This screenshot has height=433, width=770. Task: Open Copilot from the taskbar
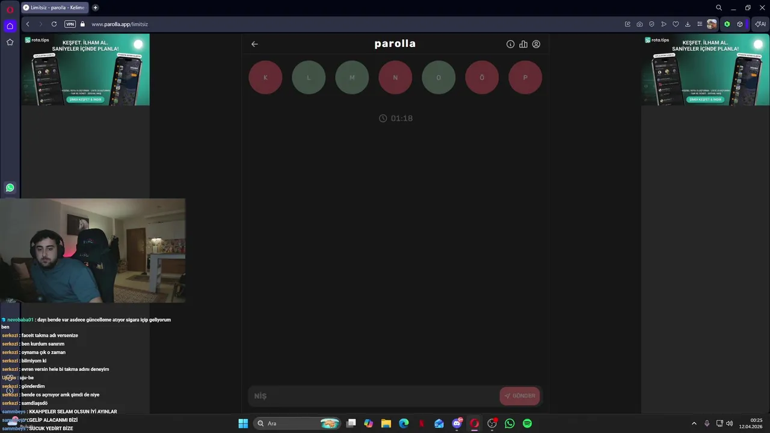pyautogui.click(x=369, y=423)
